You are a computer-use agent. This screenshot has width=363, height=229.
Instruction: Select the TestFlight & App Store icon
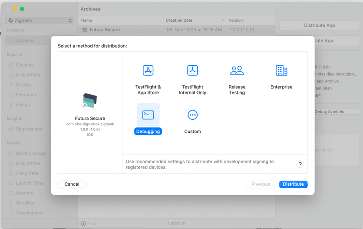click(148, 70)
